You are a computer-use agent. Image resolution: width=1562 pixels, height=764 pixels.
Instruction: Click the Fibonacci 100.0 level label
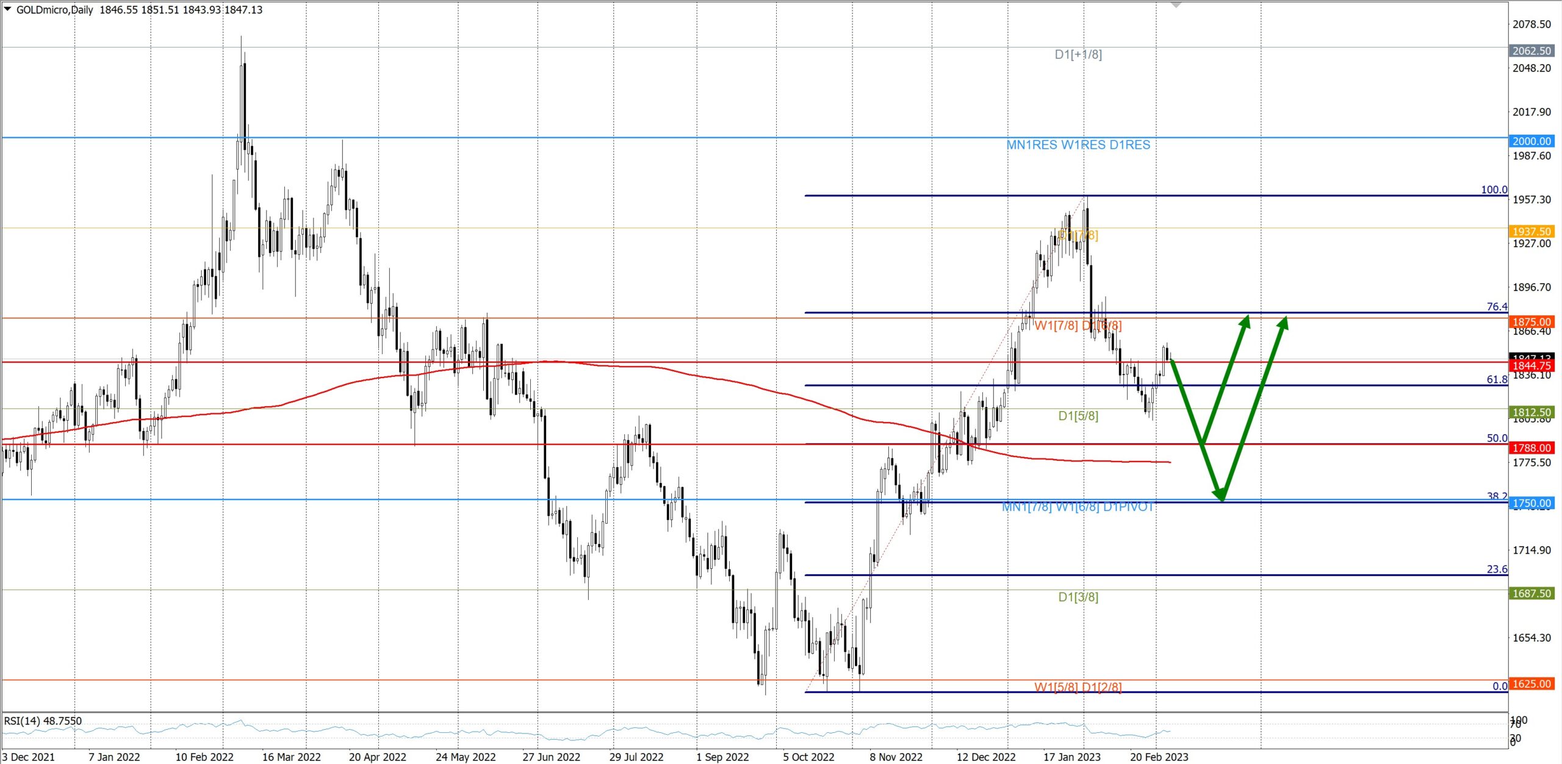point(1494,190)
